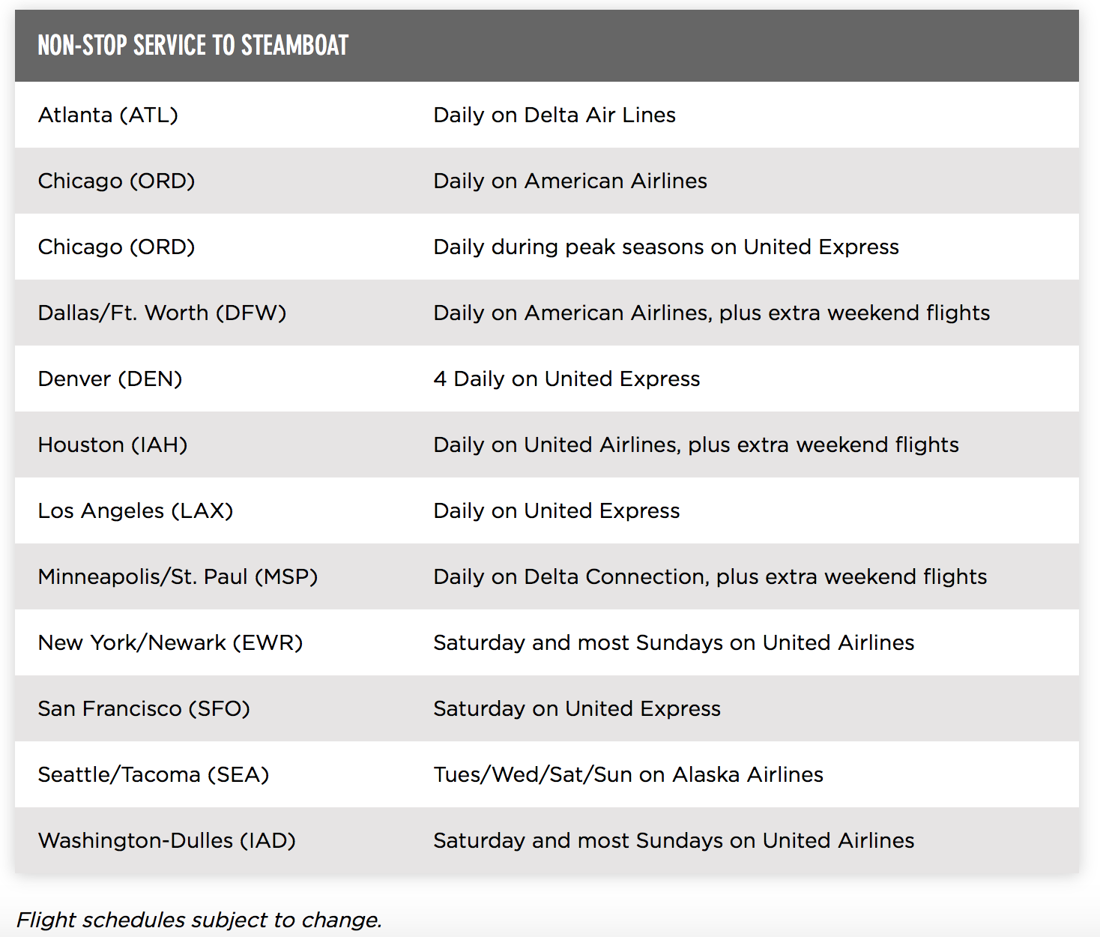Click the Non-Stop Service to Steamboat header

[546, 46]
